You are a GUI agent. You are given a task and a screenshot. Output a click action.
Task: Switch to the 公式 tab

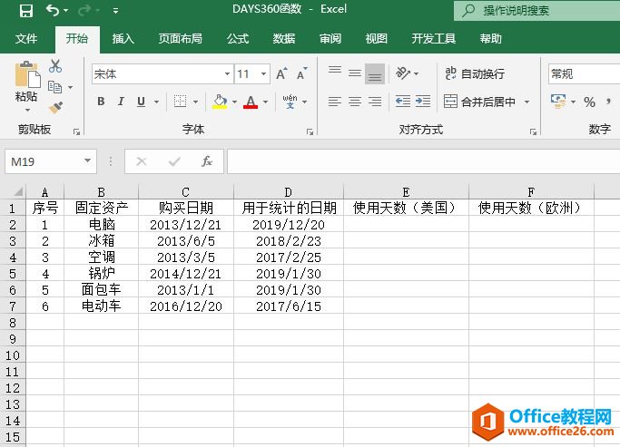pyautogui.click(x=238, y=39)
